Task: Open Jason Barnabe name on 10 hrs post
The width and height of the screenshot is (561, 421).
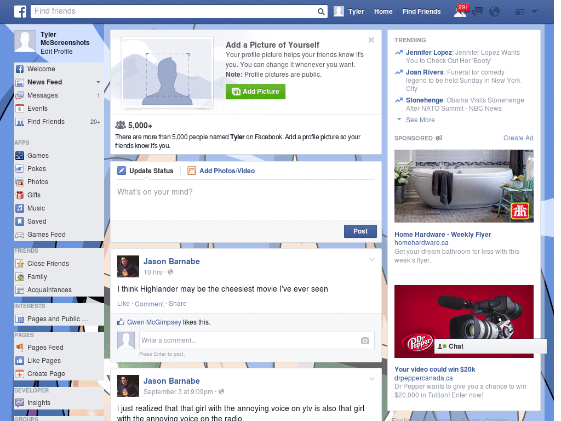Action: click(171, 261)
